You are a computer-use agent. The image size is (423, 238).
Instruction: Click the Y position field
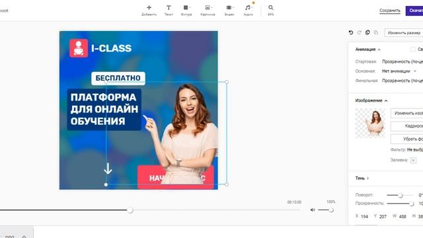click(383, 216)
